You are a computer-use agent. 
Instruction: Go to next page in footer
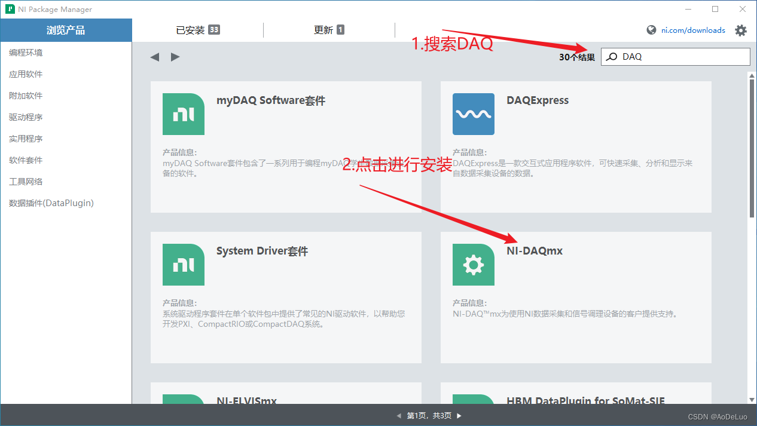[x=459, y=415]
